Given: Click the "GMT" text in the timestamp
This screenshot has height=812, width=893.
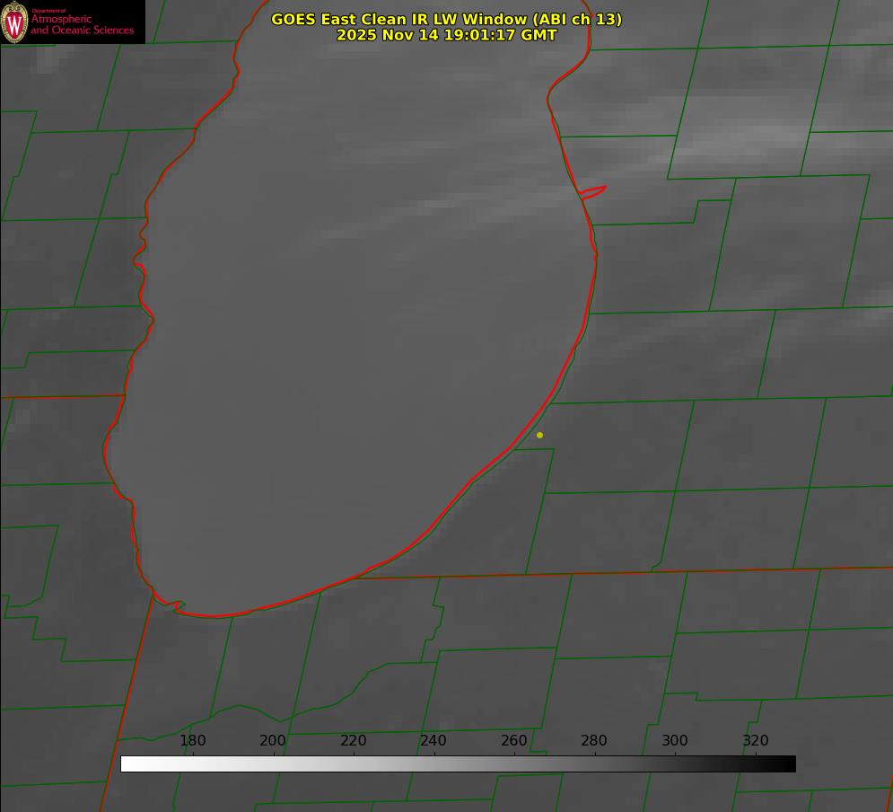Looking at the screenshot, I should tap(539, 35).
